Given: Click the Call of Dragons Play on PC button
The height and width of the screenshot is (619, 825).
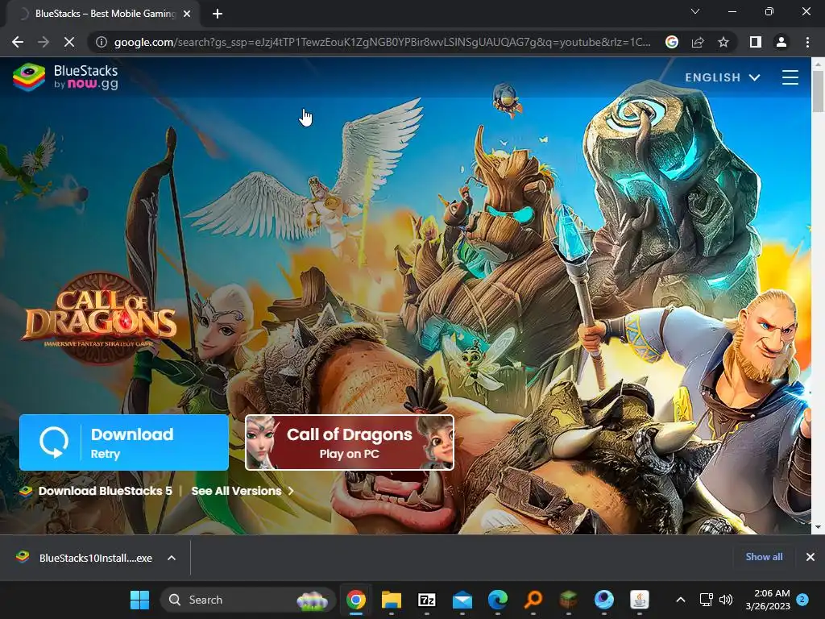Looking at the screenshot, I should [x=350, y=442].
